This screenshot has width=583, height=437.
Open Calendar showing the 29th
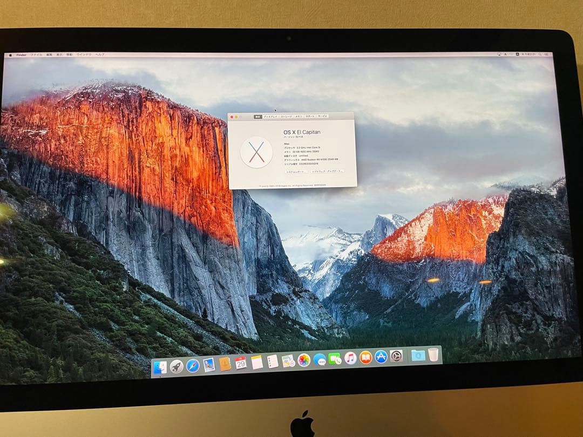click(241, 361)
